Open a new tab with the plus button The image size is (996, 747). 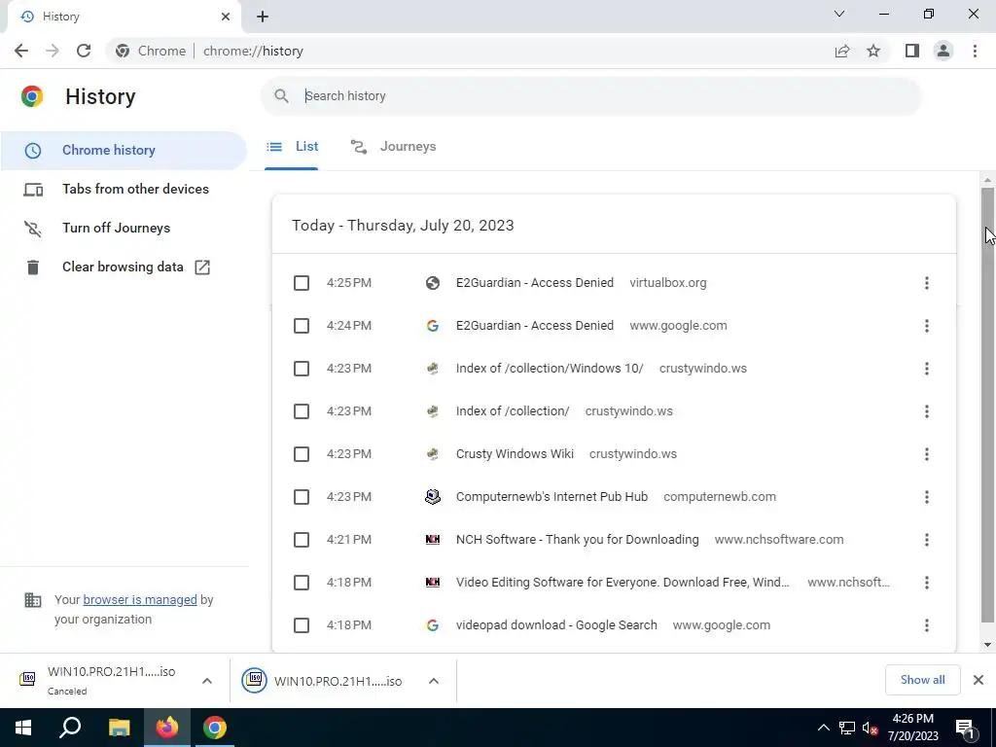click(x=263, y=17)
